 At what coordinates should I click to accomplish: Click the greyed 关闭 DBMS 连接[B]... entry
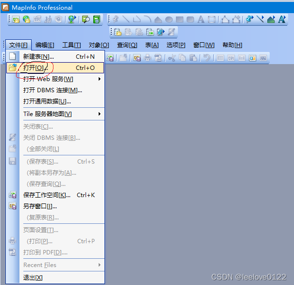[x=55, y=138]
